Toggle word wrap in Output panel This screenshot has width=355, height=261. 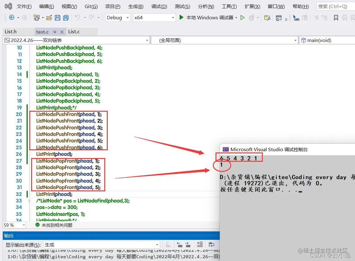coord(211,244)
